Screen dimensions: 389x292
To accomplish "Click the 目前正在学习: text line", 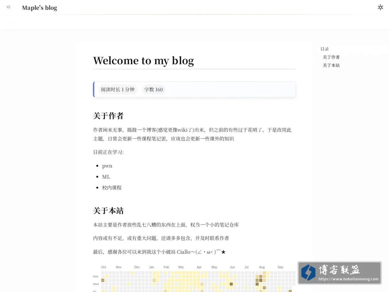I will (108, 152).
